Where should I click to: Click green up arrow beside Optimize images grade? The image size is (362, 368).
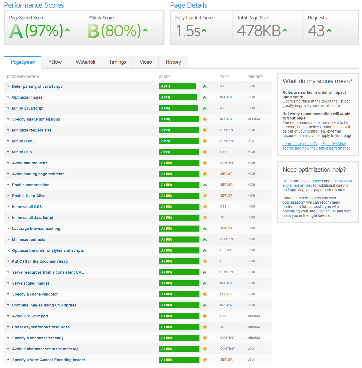[205, 97]
